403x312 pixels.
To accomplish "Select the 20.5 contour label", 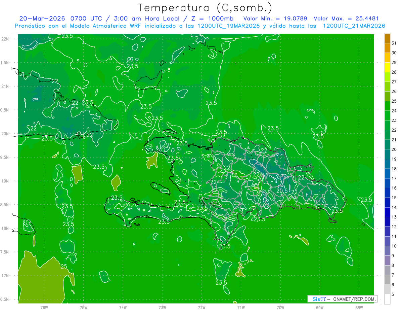I will coord(282,190).
